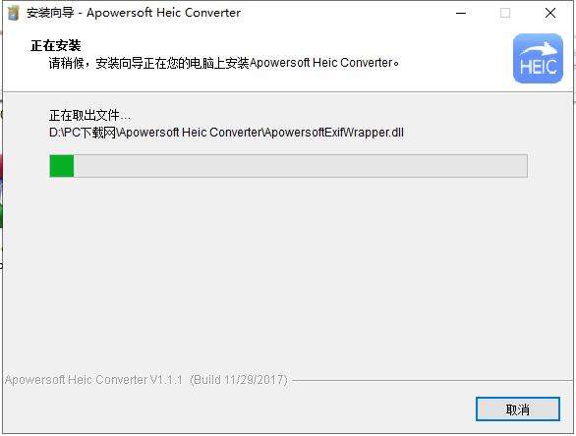
Task: Click the white arrow on HEIC logo
Action: click(x=539, y=49)
